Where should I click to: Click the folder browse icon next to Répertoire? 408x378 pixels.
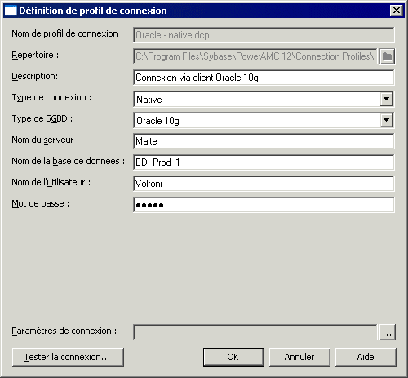click(387, 56)
